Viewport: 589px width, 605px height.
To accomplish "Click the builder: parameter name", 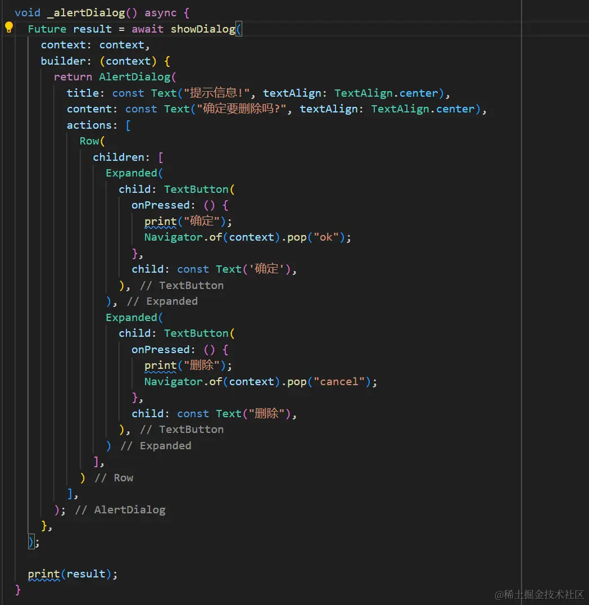I will [66, 61].
